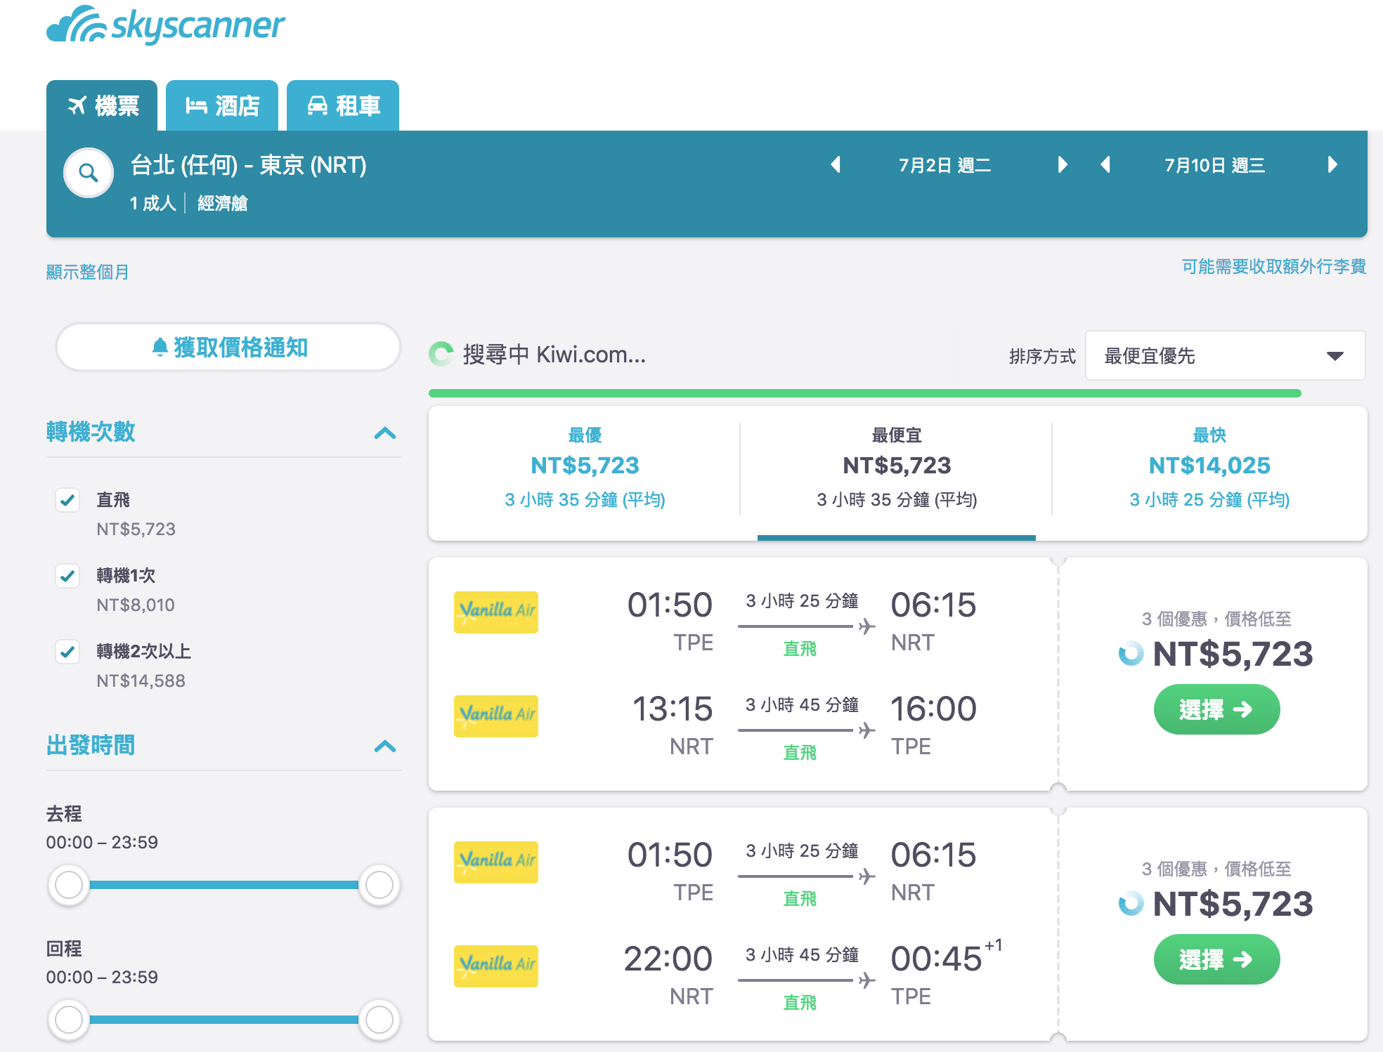Click first Vanilla Air logo at 01:50 TPE
1383x1052 pixels.
tap(496, 612)
